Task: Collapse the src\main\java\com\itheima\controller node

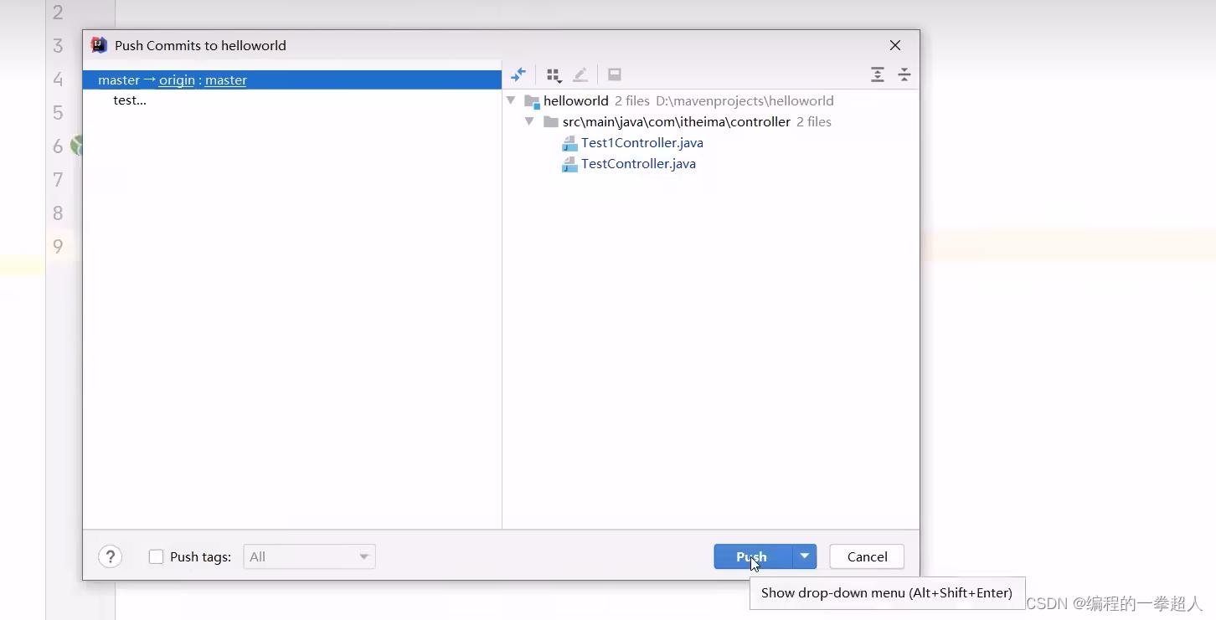Action: (x=529, y=122)
